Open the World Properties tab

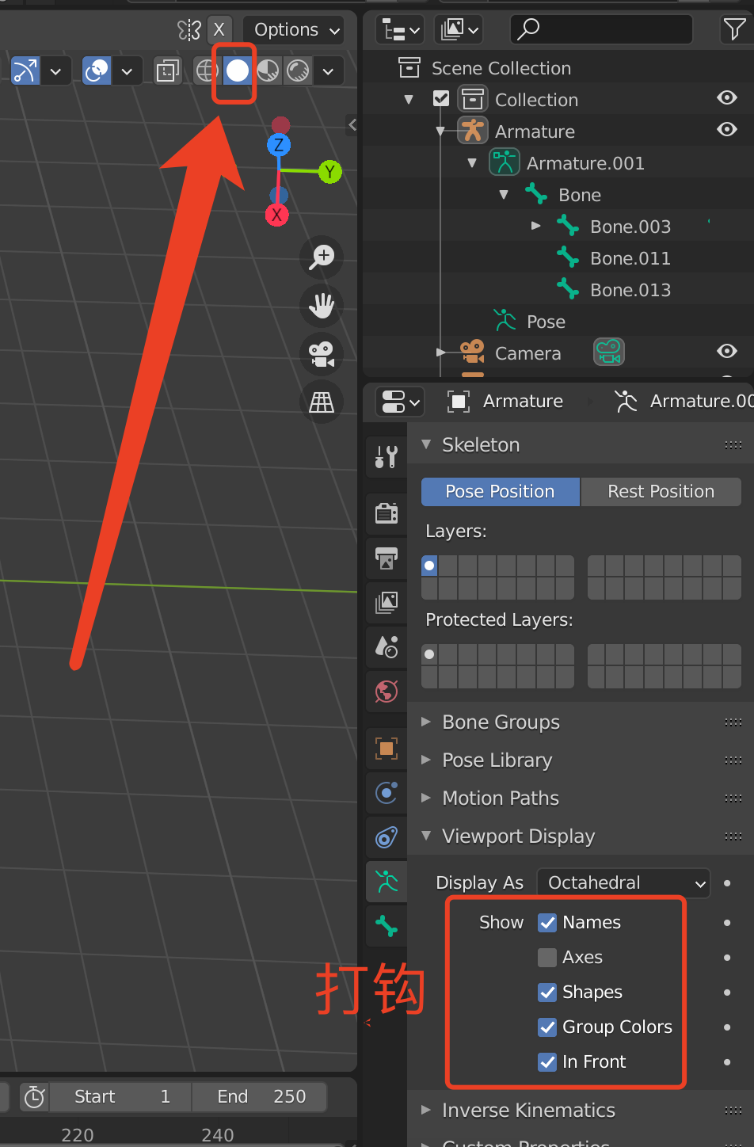pos(386,691)
